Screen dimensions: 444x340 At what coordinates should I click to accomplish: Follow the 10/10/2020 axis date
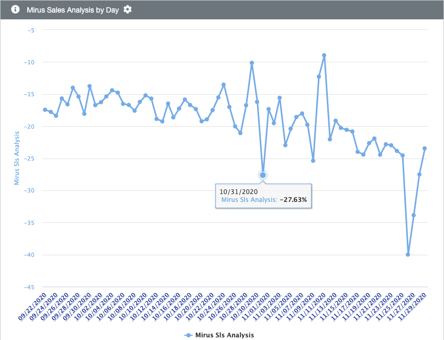(x=132, y=307)
